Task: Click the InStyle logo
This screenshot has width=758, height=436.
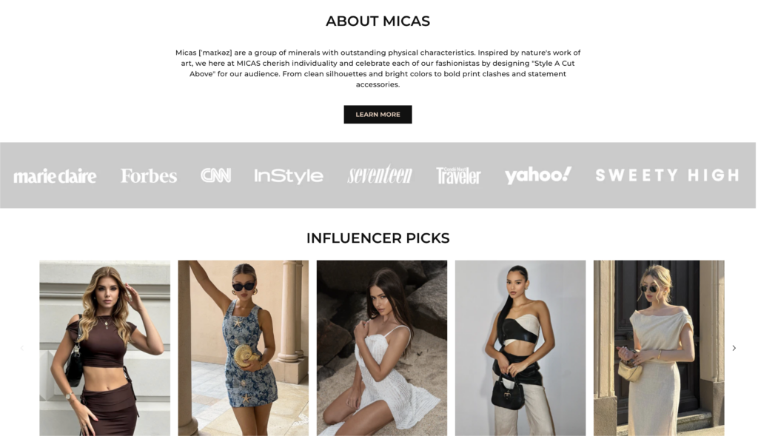Action: pos(289,176)
